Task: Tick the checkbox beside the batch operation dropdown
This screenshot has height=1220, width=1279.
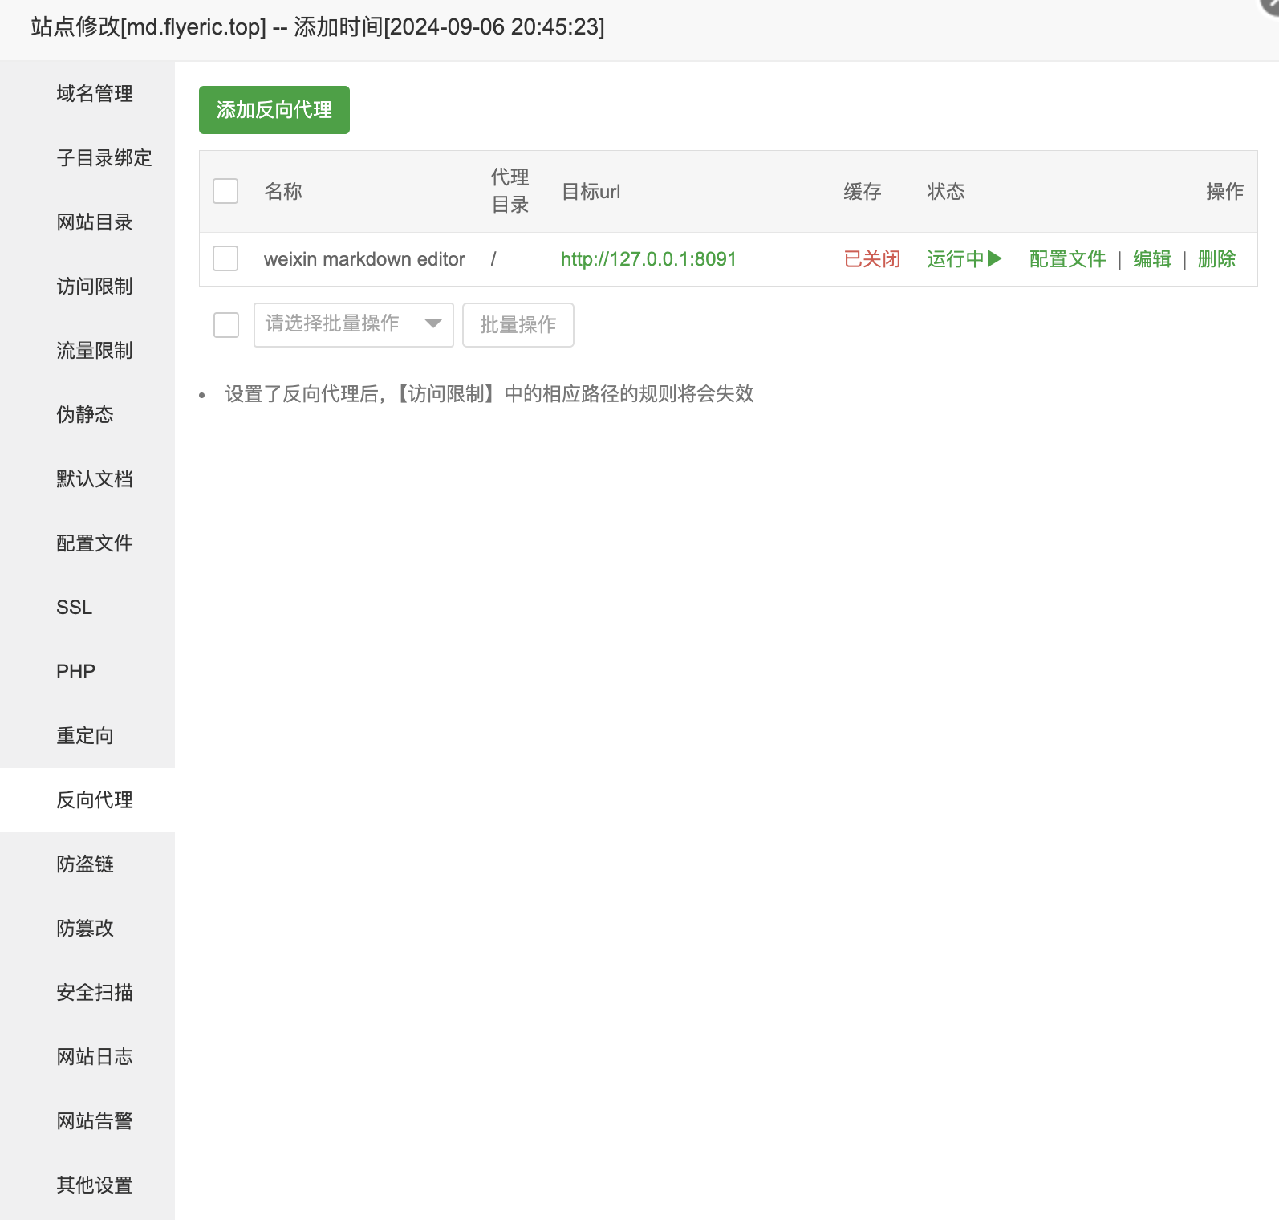Action: coord(226,325)
